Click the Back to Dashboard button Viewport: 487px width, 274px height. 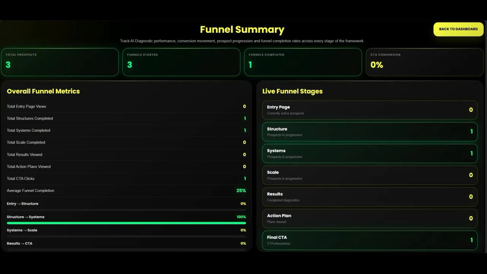click(458, 29)
